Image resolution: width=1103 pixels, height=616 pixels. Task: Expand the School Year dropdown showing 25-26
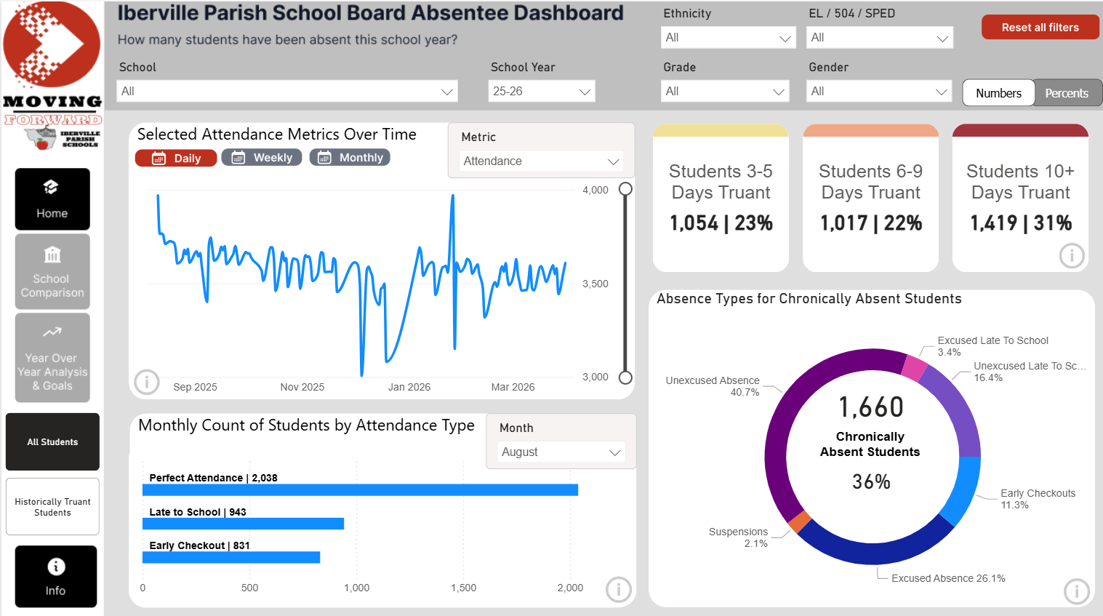click(x=542, y=91)
